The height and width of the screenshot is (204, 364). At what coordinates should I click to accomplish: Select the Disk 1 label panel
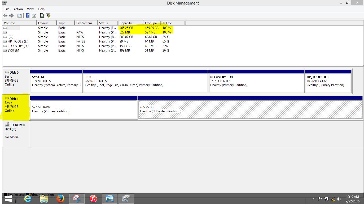point(16,107)
